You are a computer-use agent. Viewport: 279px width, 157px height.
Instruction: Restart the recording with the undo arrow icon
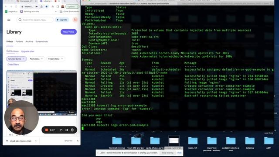pos(61,130)
